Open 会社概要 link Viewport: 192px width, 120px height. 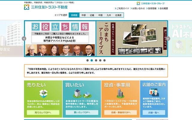163,8
